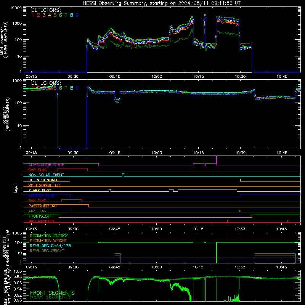Select yellow detector 4 in front-segments legend
This screenshot has height=305, width=305.
[x=50, y=15]
